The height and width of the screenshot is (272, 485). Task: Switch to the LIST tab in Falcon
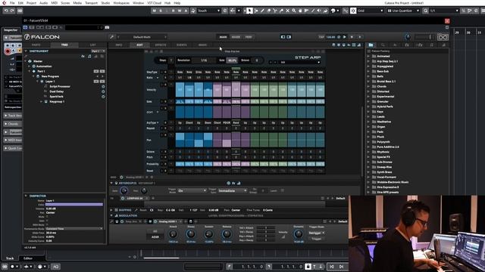click(92, 45)
